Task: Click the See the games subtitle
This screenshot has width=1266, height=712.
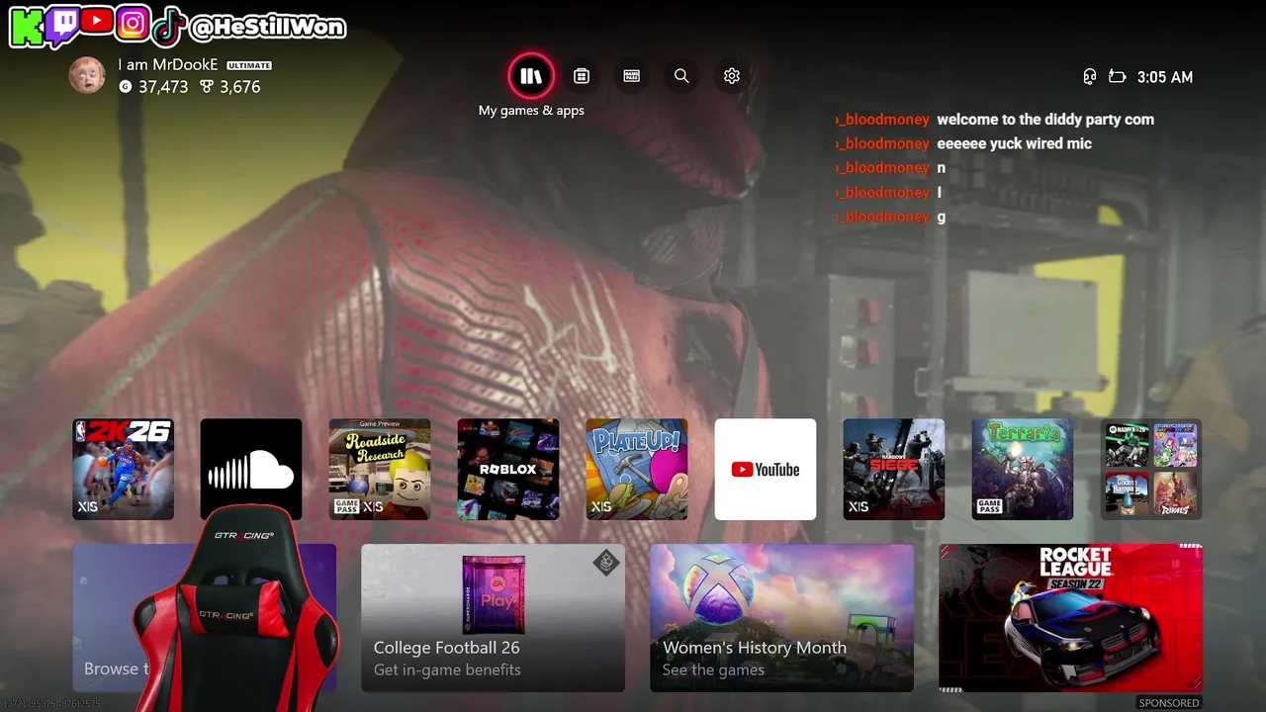Action: pyautogui.click(x=713, y=670)
